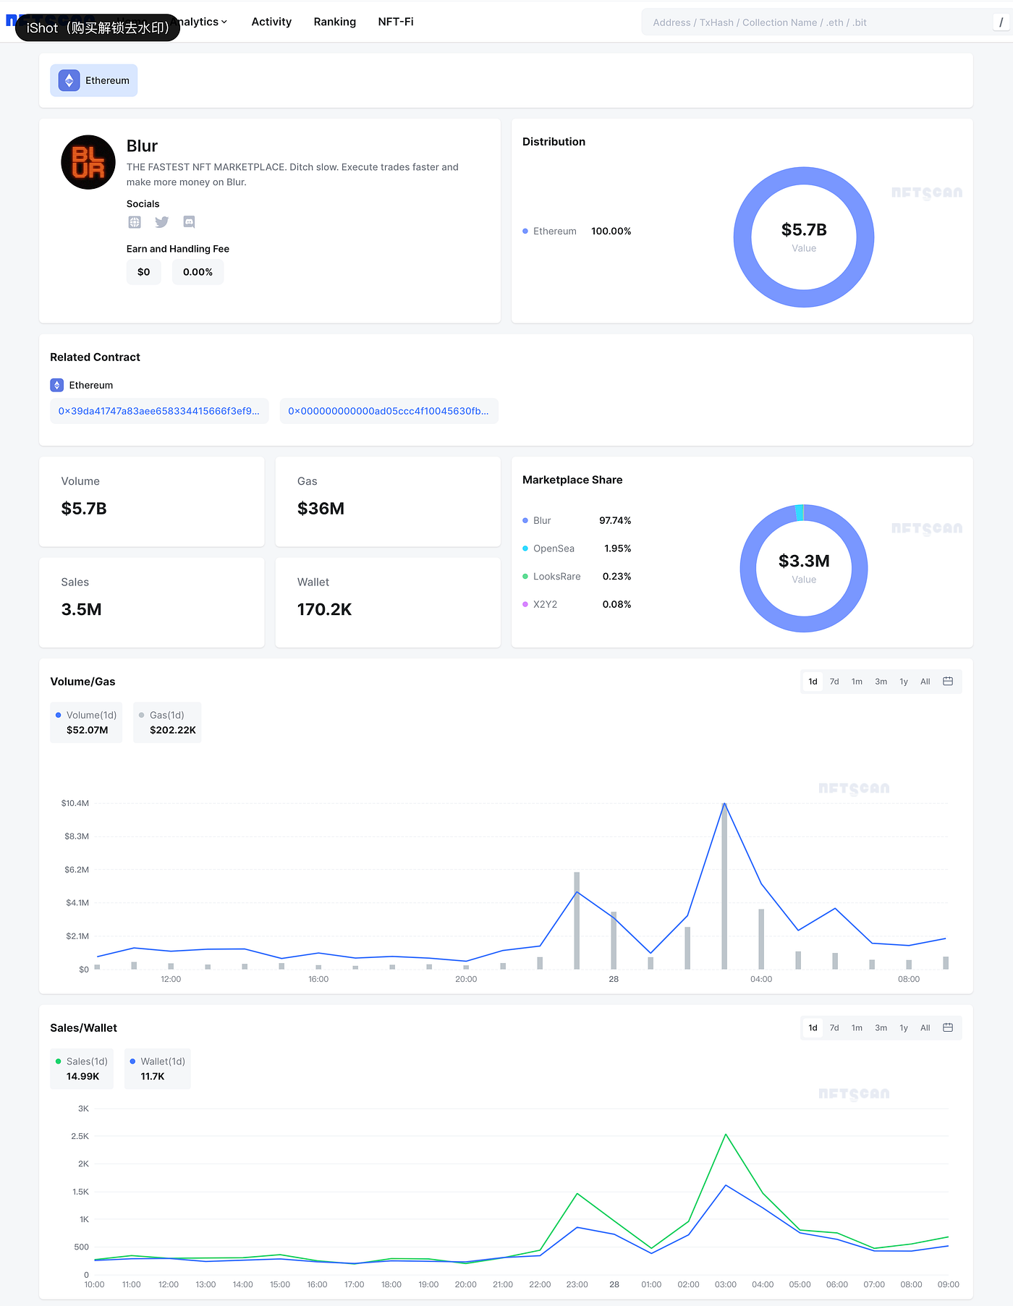Click the $0 earn fee value
Screen dimensions: 1013x1306
point(144,272)
